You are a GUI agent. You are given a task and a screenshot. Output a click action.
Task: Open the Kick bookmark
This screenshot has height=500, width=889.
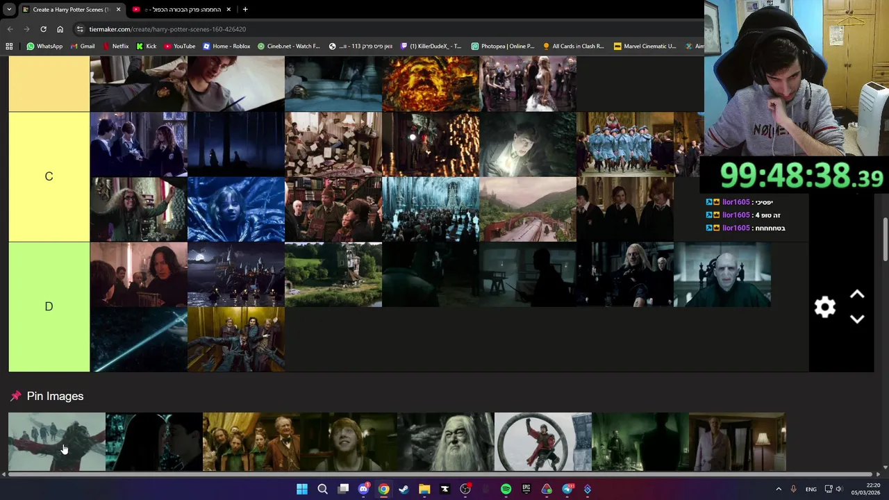pyautogui.click(x=146, y=47)
